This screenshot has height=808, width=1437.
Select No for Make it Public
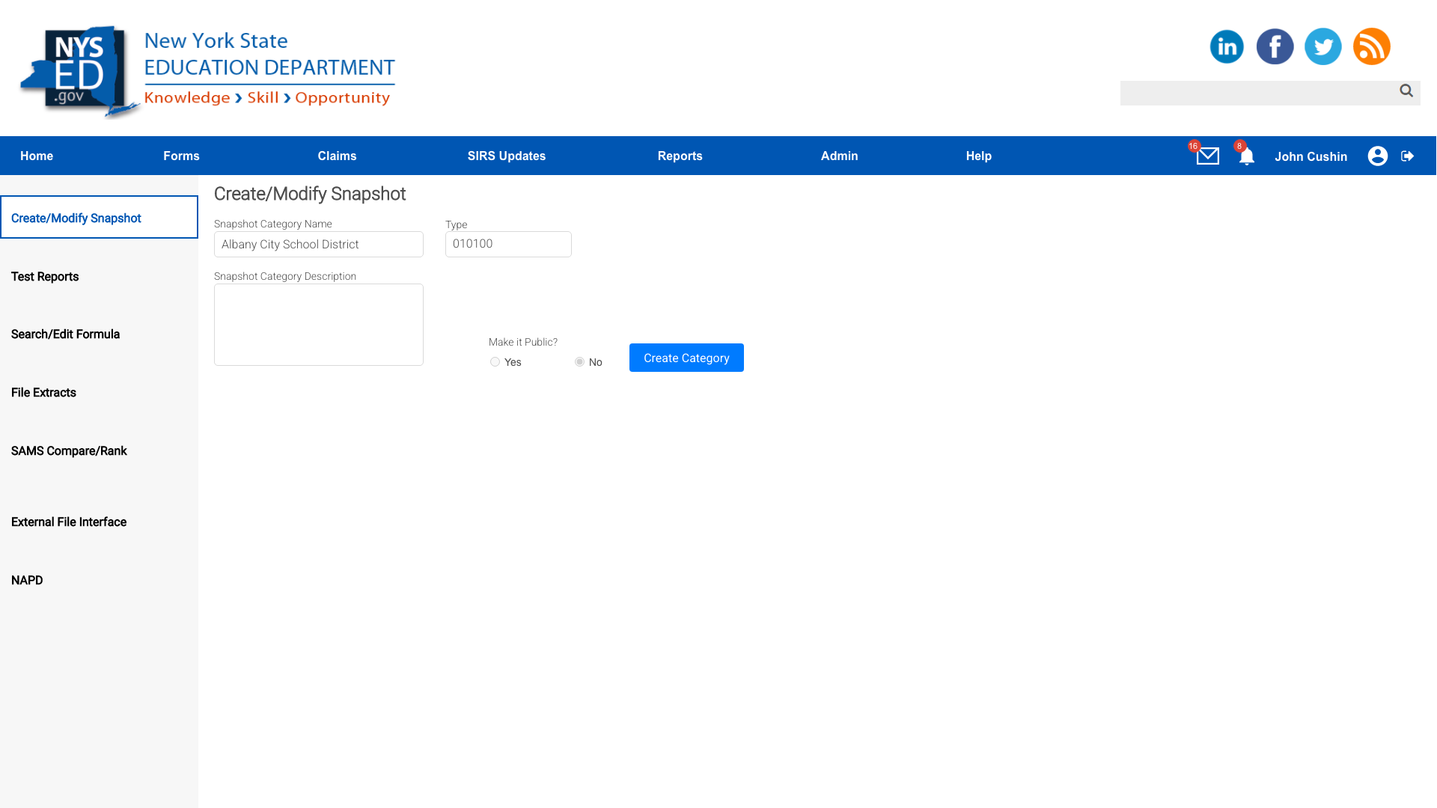click(579, 362)
